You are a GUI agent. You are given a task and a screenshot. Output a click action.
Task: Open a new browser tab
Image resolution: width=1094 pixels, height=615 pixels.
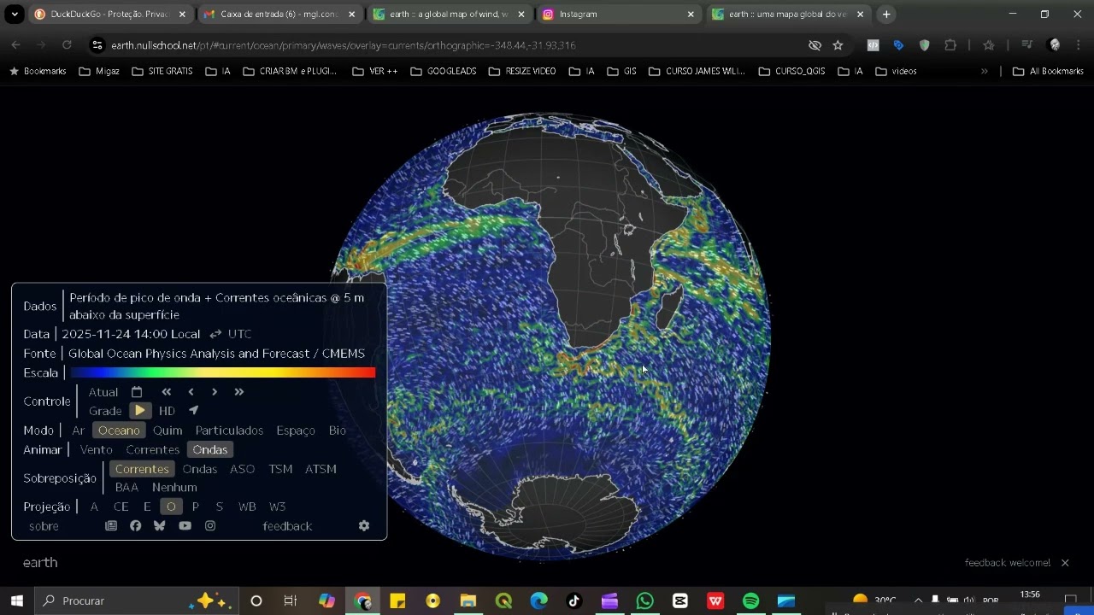point(886,15)
